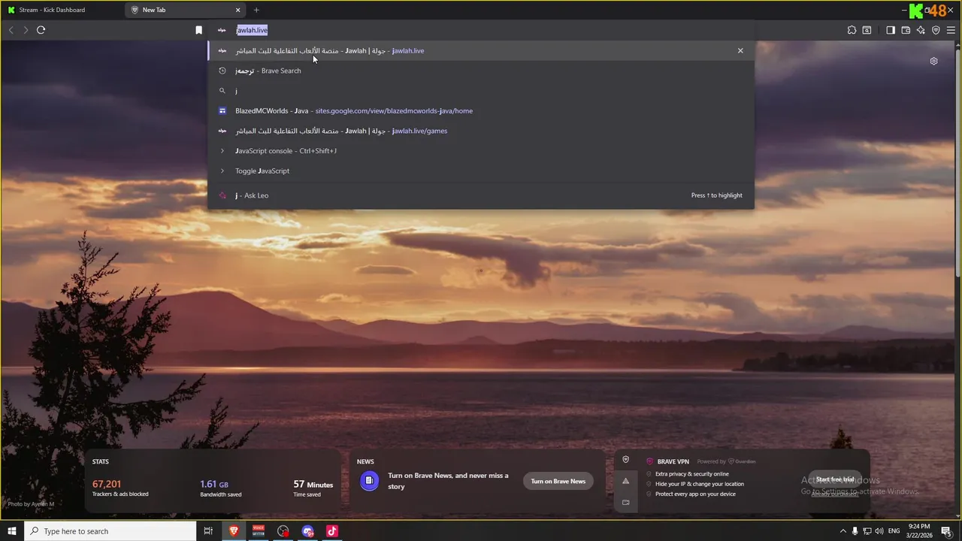The width and height of the screenshot is (962, 541).
Task: Open the TikTok taskbar icon
Action: click(x=332, y=531)
